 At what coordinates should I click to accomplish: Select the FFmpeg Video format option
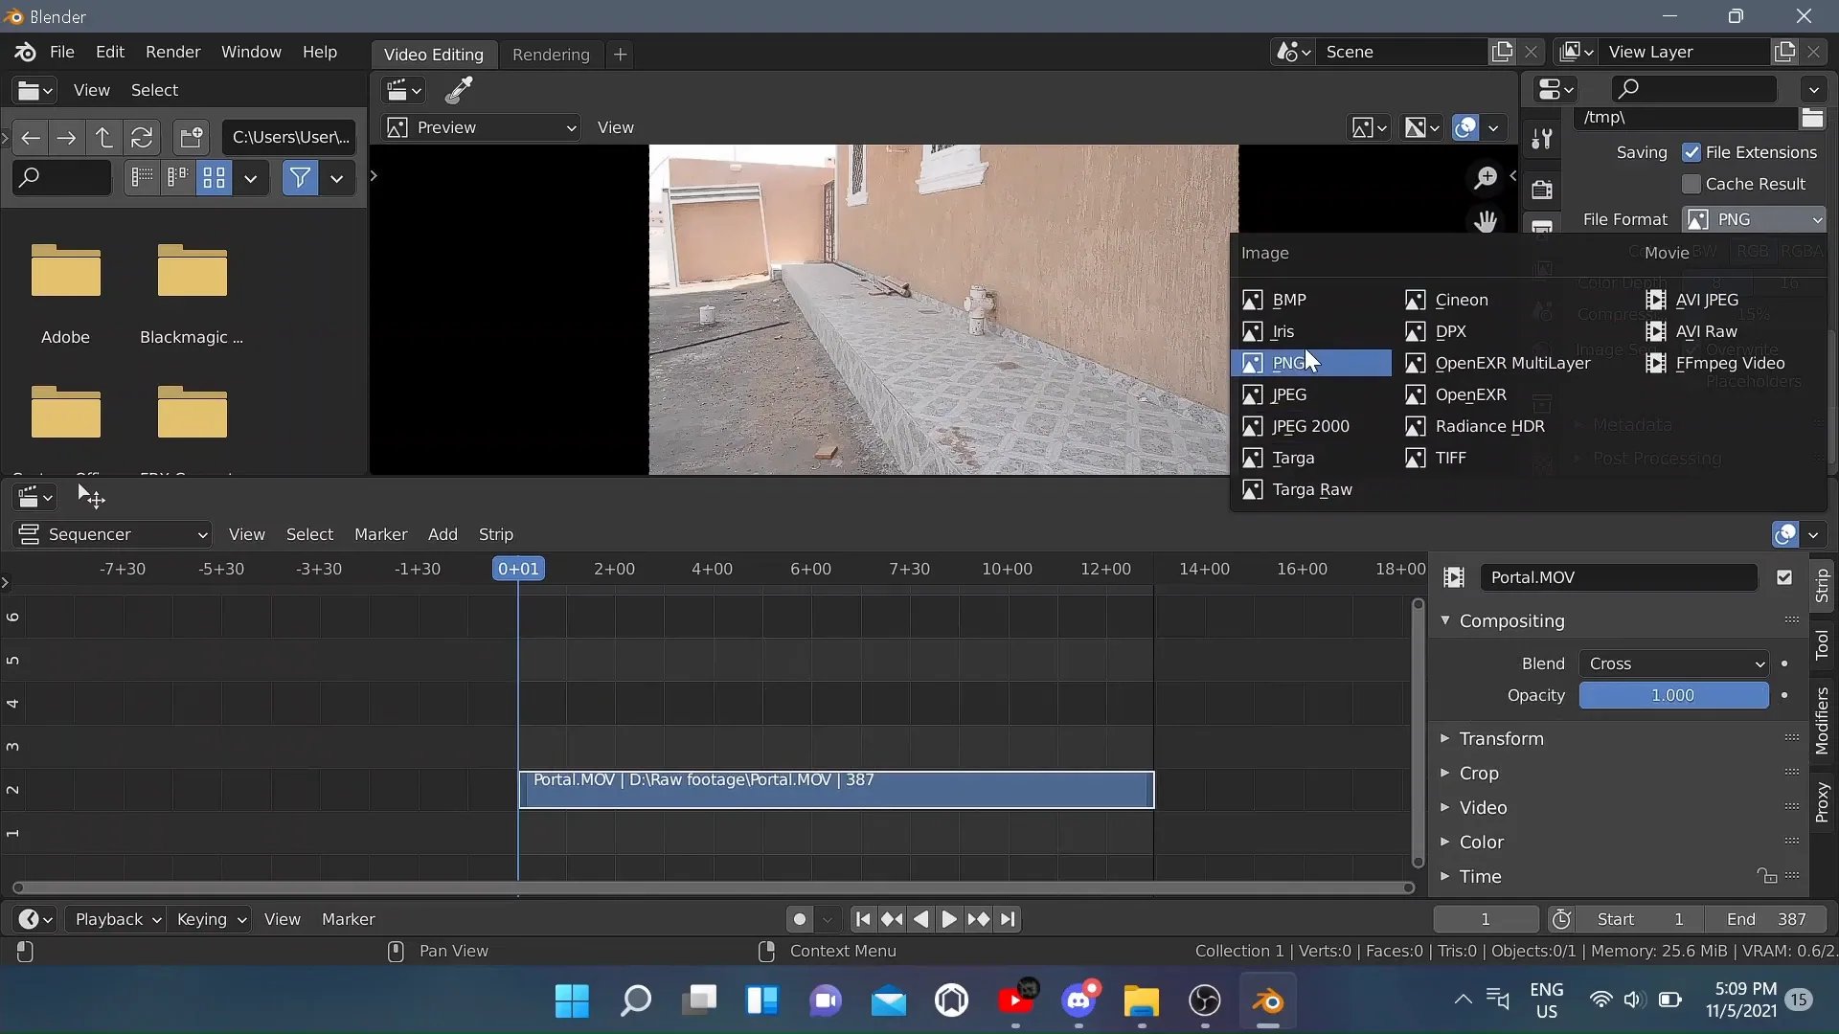point(1731,362)
